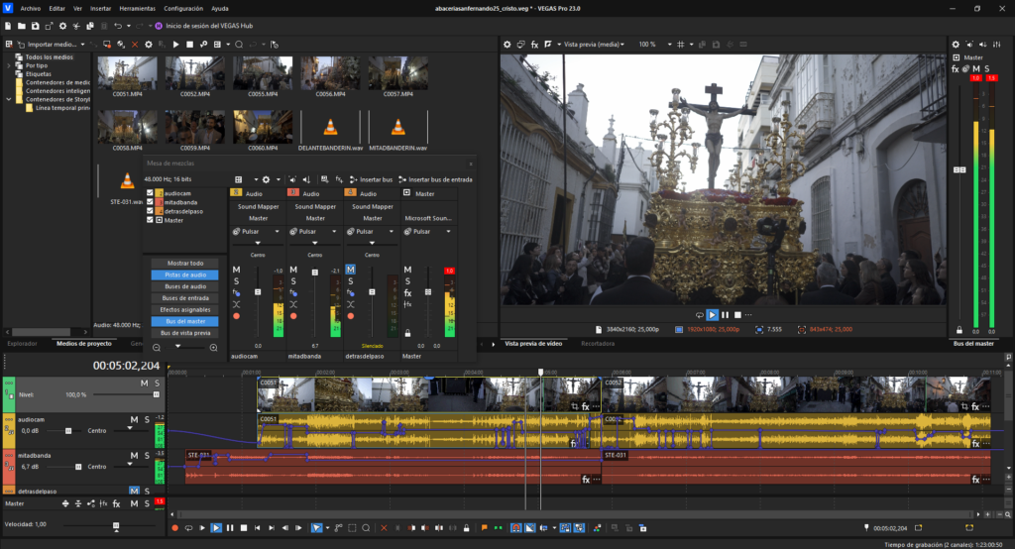This screenshot has height=549, width=1015.
Task: Open project properties gear in main toolbar
Action: [62, 26]
